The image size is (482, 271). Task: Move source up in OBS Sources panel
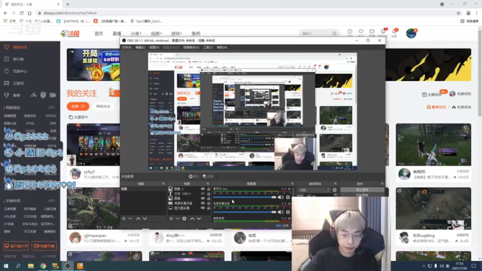tap(192, 219)
